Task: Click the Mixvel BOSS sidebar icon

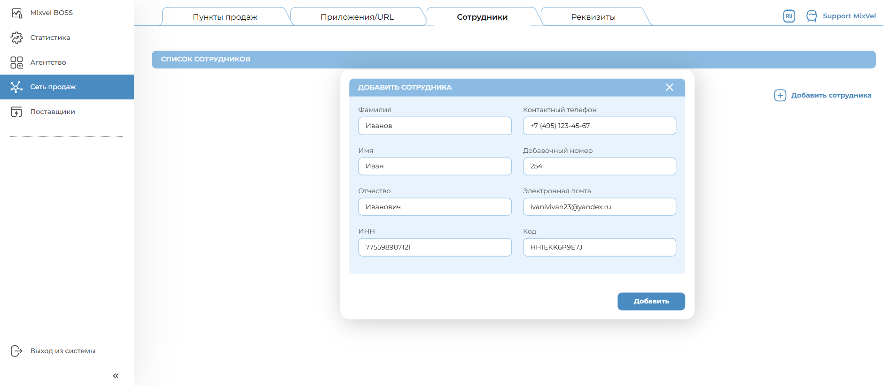Action: [x=16, y=13]
